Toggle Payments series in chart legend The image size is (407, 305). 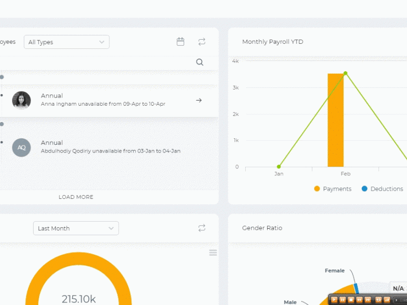point(333,189)
